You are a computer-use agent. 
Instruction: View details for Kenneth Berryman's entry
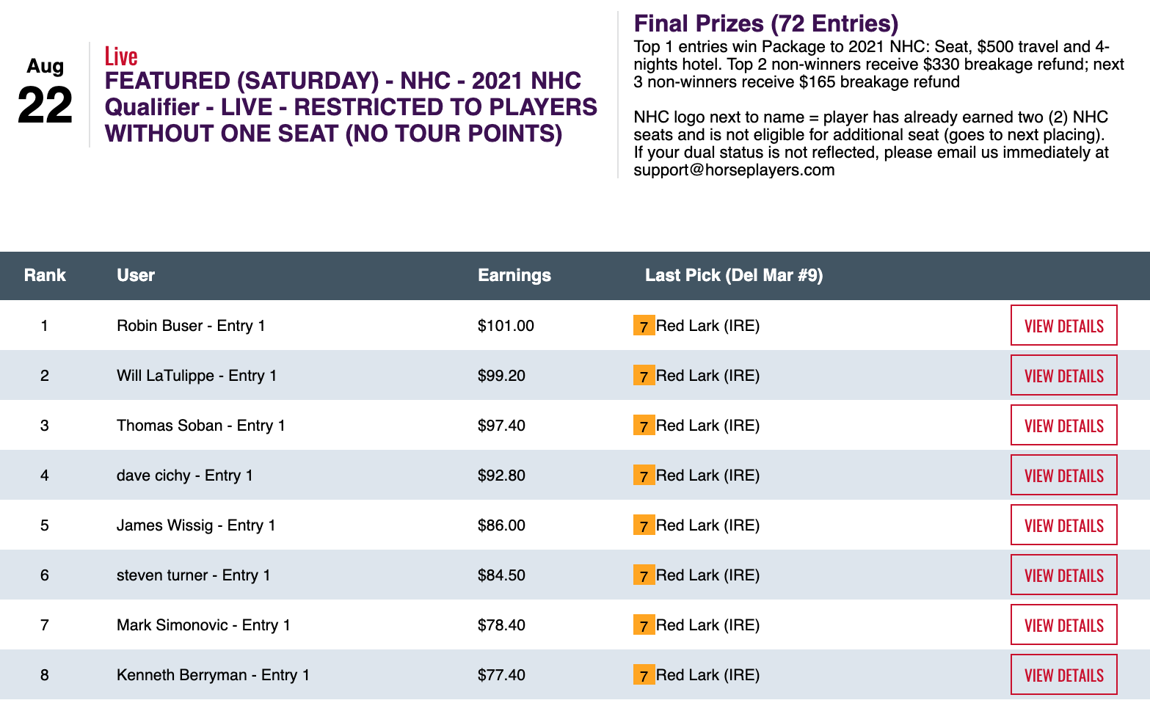pyautogui.click(x=1063, y=675)
